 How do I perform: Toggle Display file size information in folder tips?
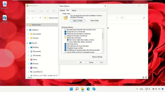pyautogui.click(x=65, y=34)
